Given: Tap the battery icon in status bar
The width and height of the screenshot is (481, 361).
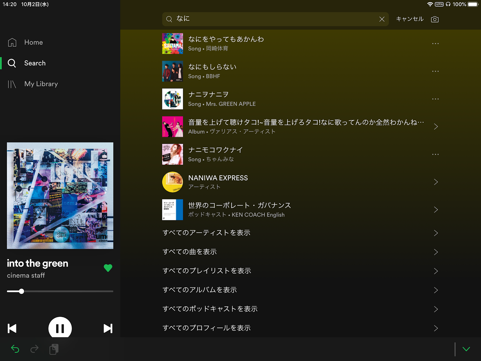Looking at the screenshot, I should click(x=473, y=4).
